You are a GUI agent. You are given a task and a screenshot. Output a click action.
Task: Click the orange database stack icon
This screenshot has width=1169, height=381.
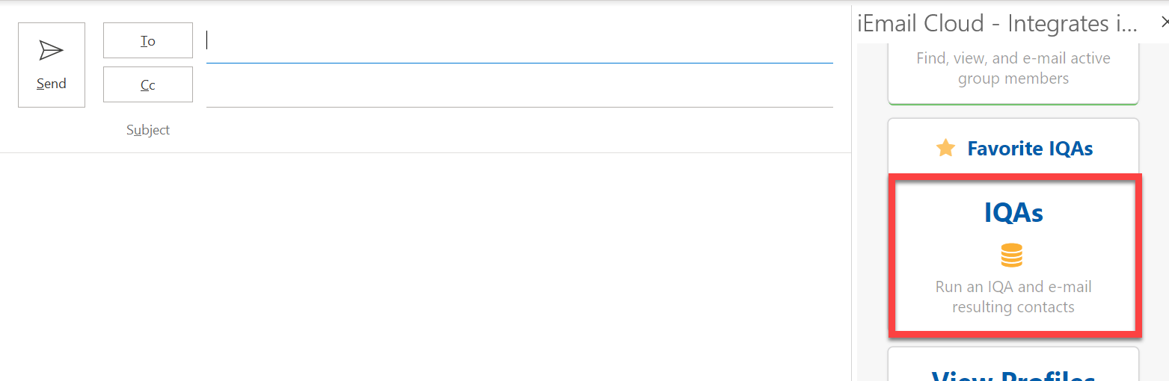point(1011,255)
